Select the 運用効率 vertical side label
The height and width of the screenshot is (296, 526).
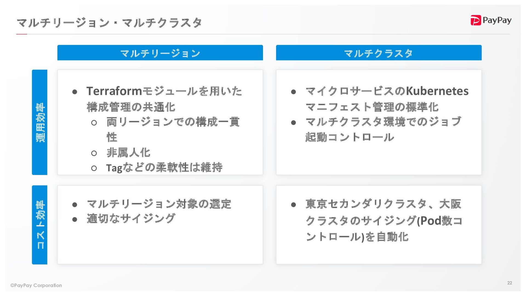pos(40,122)
